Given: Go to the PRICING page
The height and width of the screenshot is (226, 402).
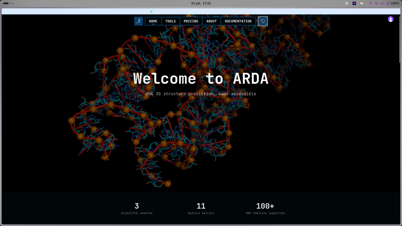Looking at the screenshot, I should coord(191,21).
